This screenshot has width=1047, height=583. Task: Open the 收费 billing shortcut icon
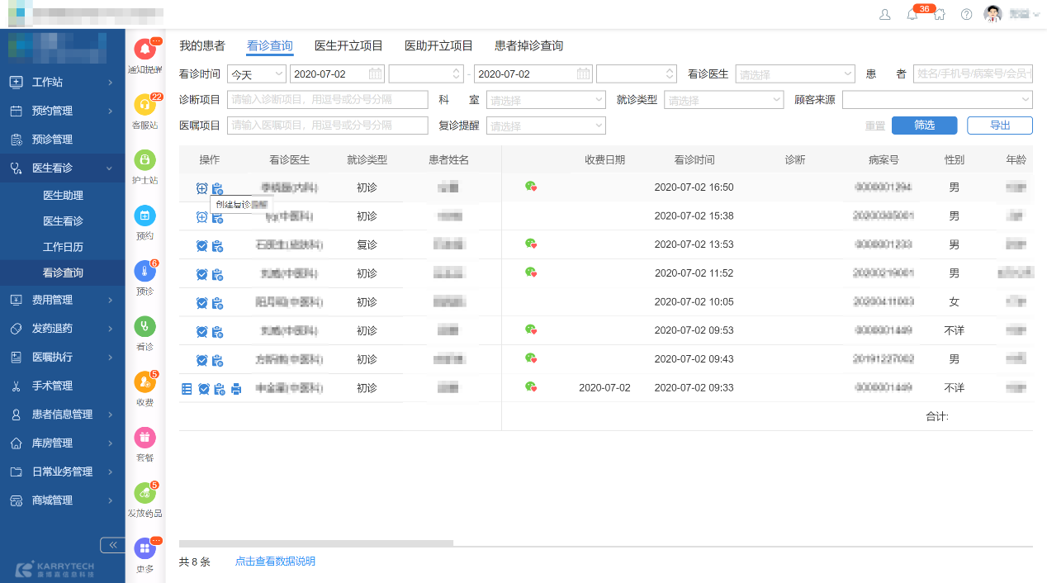[x=144, y=382]
